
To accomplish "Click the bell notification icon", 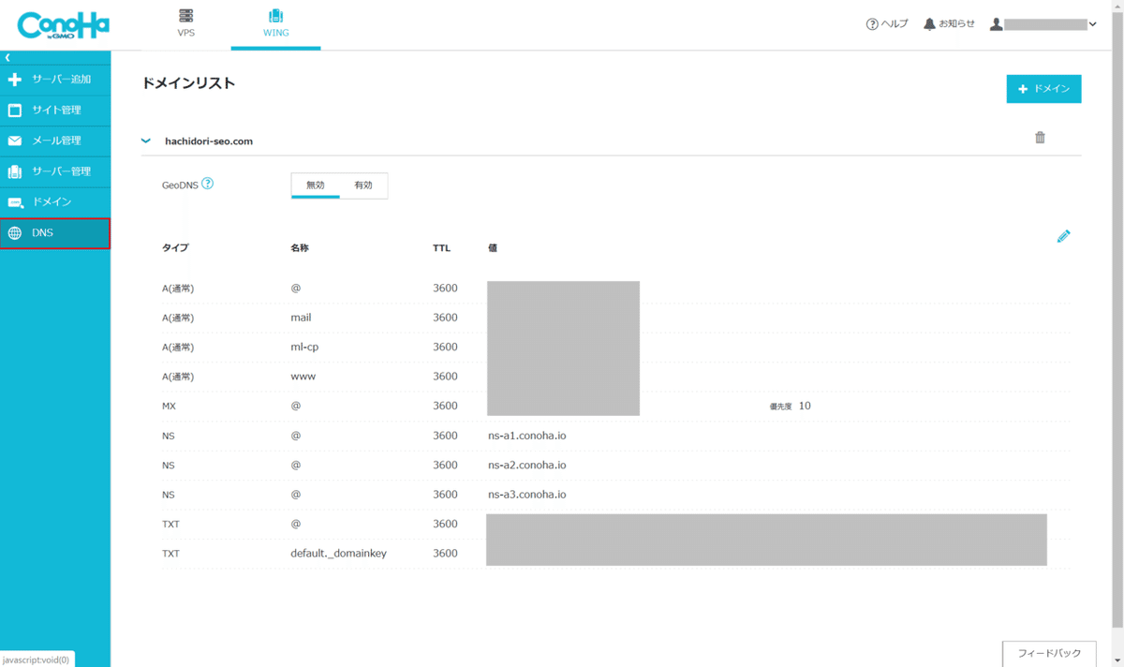I will (x=929, y=24).
